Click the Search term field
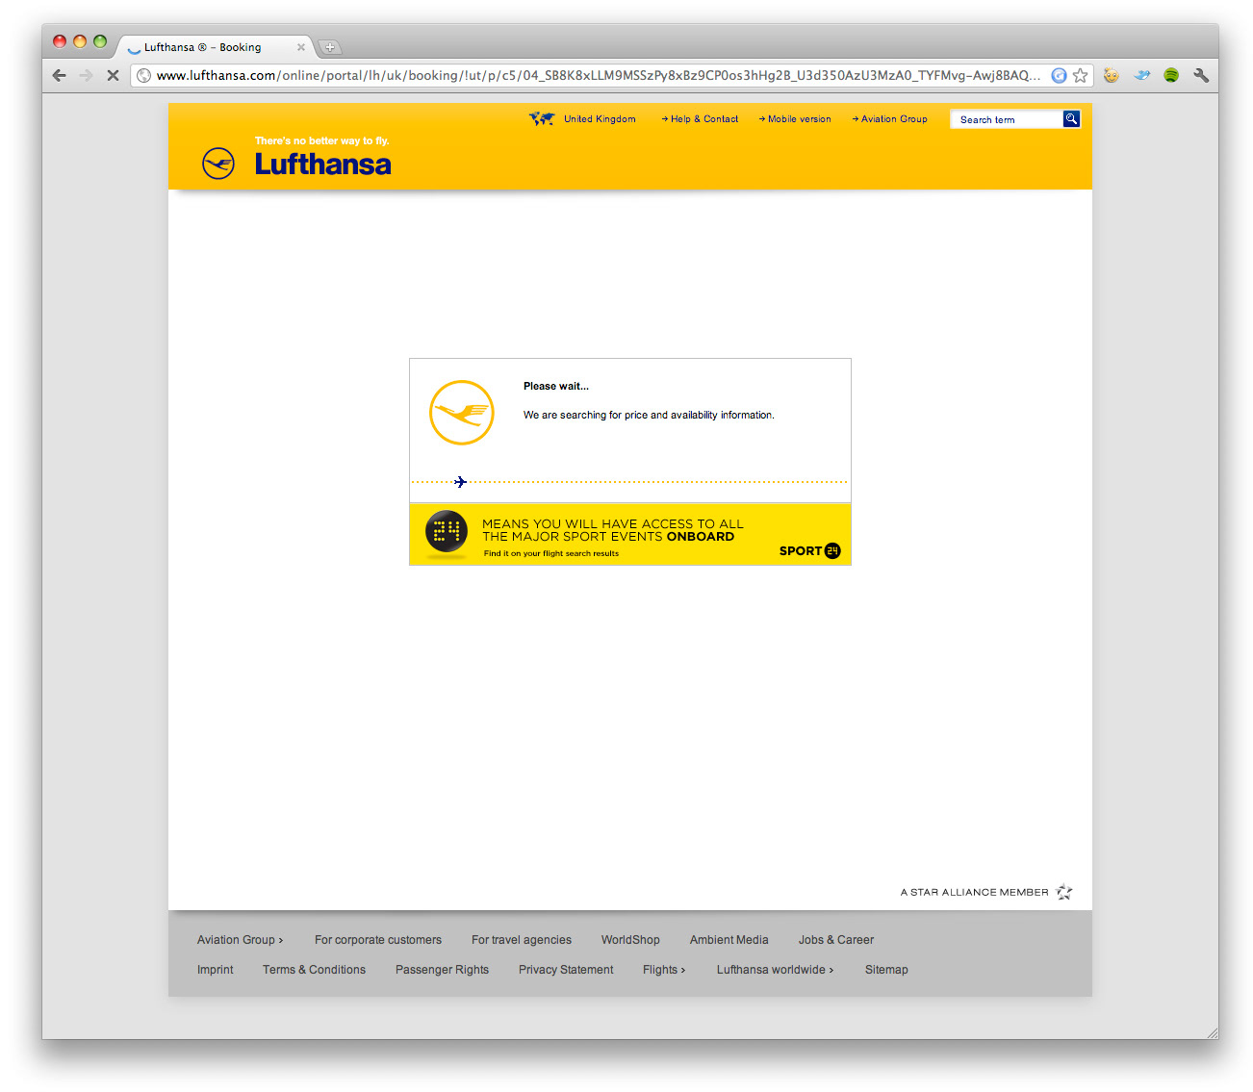This screenshot has width=1253, height=1092. tap(1007, 119)
